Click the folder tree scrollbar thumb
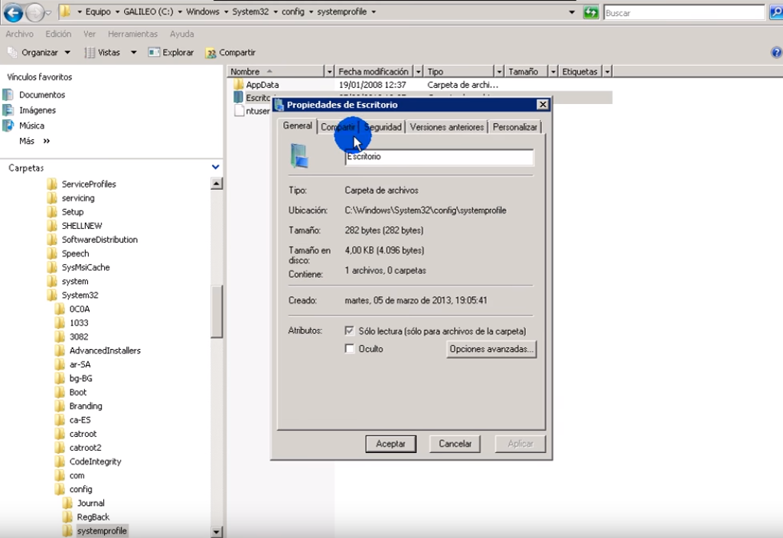 216,311
